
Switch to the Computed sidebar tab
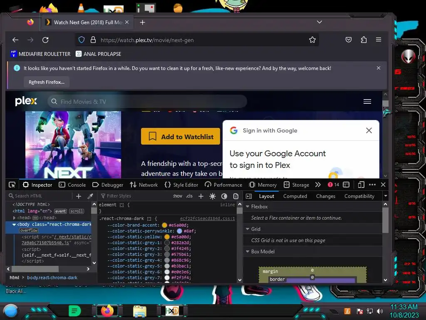click(x=295, y=196)
